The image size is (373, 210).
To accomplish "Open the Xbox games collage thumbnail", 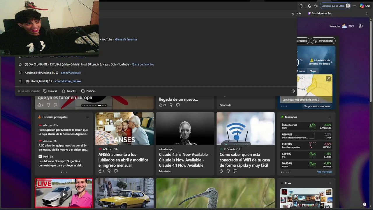I will [x=306, y=198].
